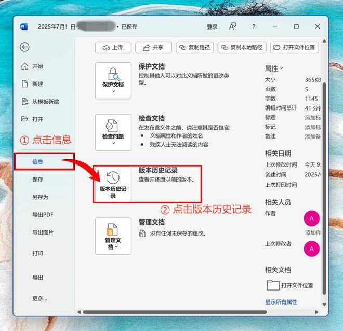Click the 共享 share button
The width and height of the screenshot is (343, 331).
[153, 47]
